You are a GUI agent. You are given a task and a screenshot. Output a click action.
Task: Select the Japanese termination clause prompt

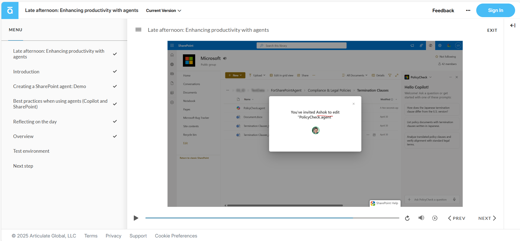click(432, 109)
